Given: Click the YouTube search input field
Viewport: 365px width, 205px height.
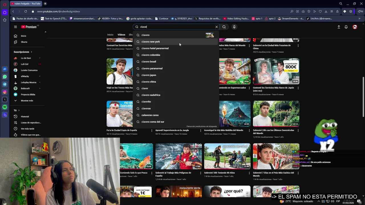Looking at the screenshot, I should [176, 27].
